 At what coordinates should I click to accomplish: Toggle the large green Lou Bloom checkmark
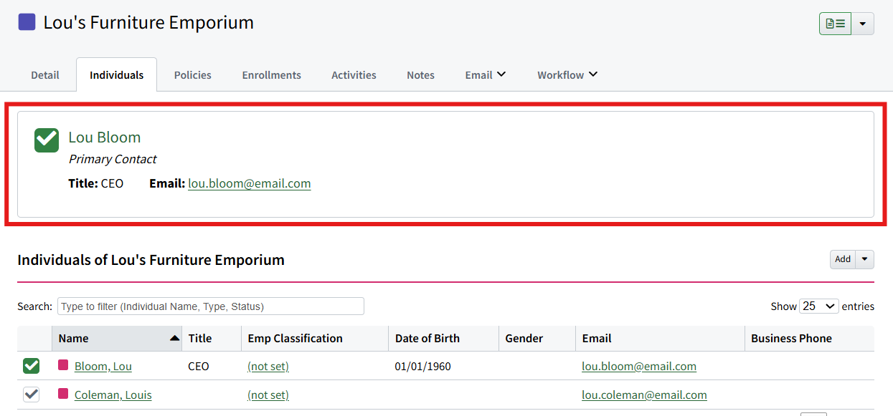click(47, 140)
